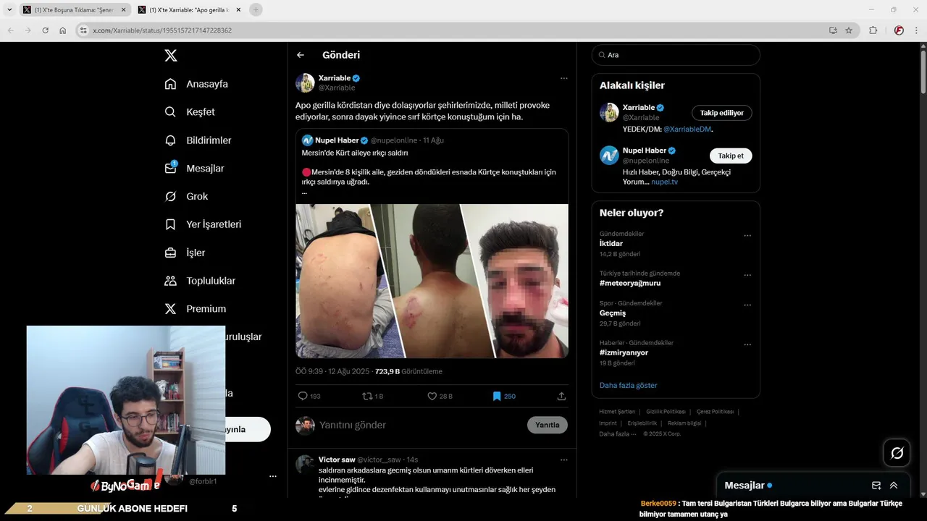Image resolution: width=927 pixels, height=521 pixels.
Task: Open Çerez Politikası footer link
Action: [x=715, y=412]
